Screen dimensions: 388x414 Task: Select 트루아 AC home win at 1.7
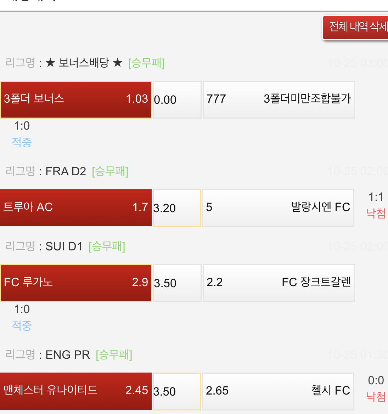[75, 208]
